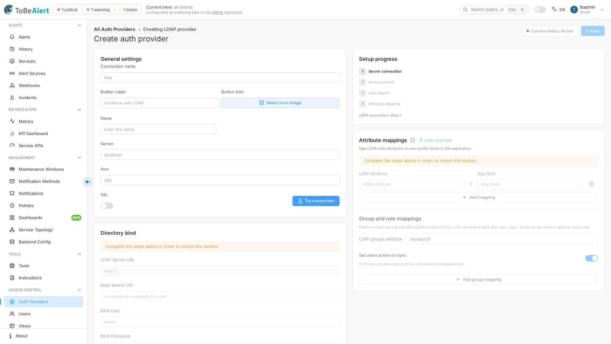This screenshot has height=344, width=611.
Task: Open the User example link
Action: click(435, 140)
